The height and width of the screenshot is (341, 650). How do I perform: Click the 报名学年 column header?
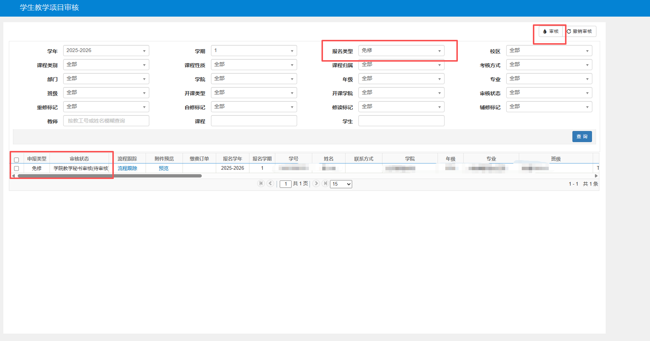point(232,159)
